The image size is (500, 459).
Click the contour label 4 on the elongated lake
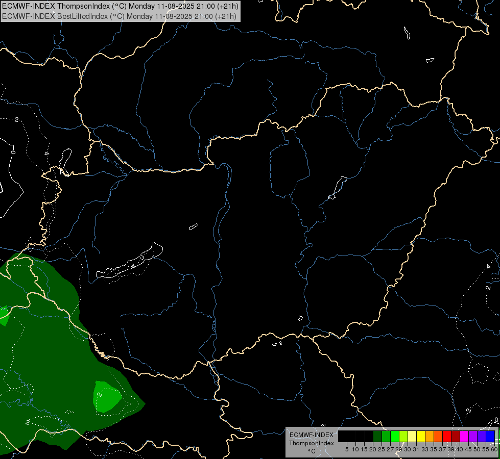[133, 266]
